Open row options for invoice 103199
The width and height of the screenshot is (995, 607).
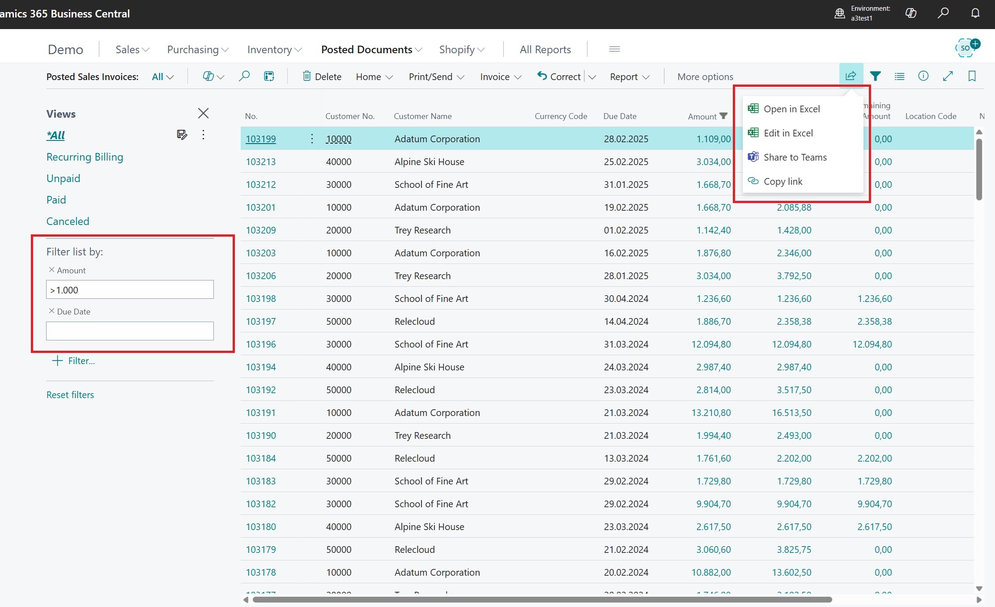coord(312,139)
